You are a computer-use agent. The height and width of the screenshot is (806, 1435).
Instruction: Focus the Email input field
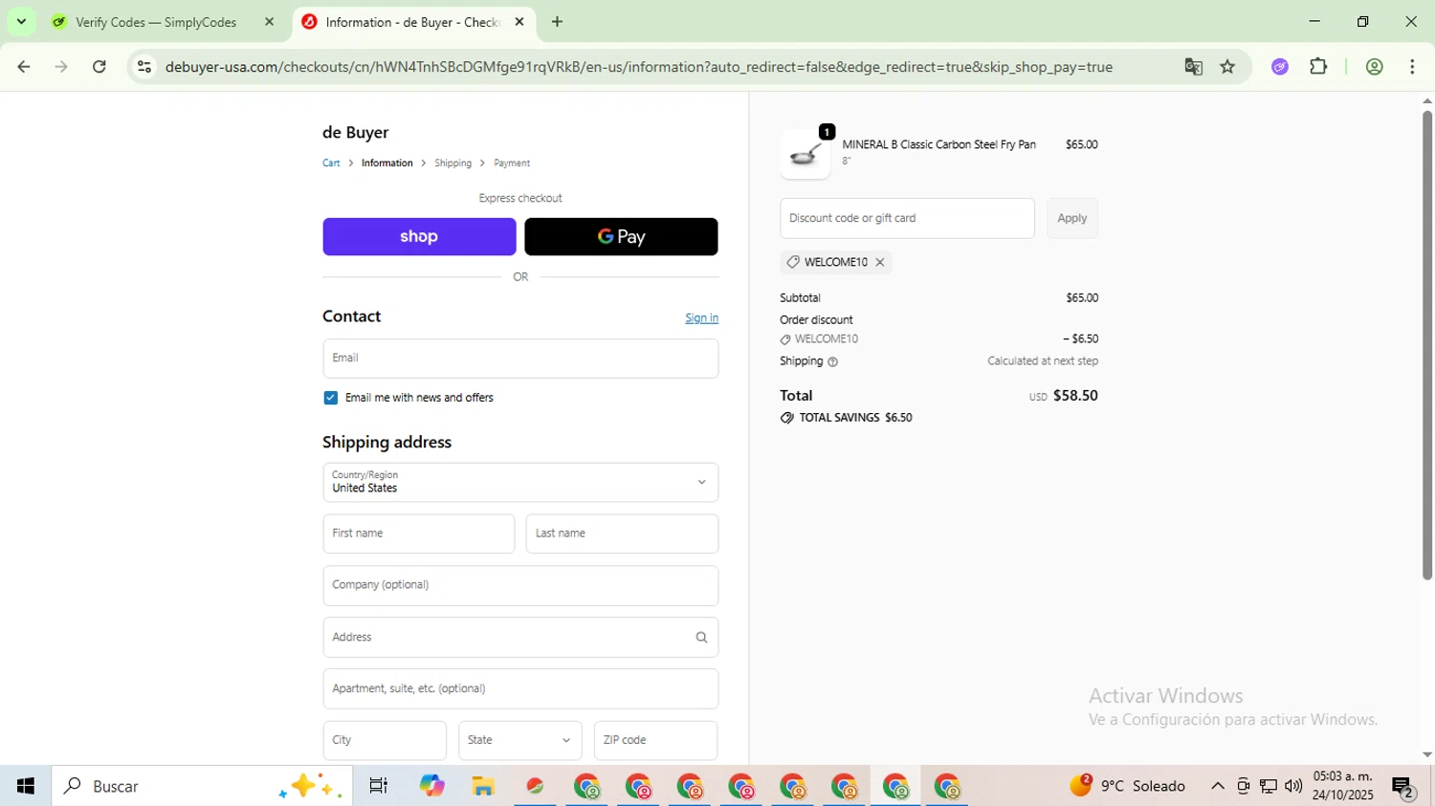[x=520, y=359]
